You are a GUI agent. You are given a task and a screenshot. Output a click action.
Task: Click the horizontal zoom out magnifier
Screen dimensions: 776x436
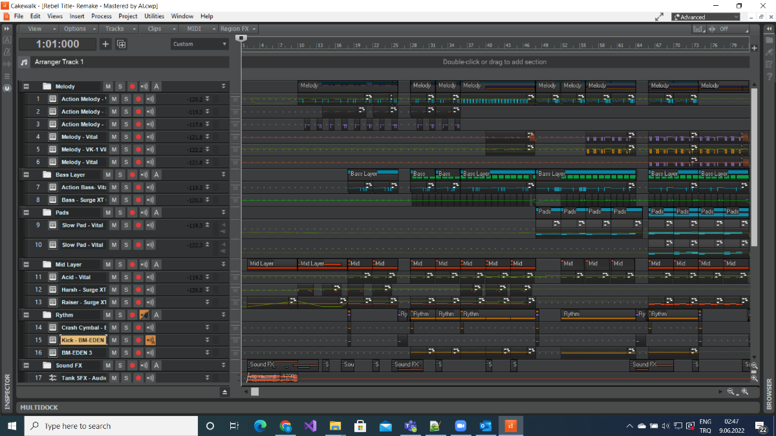(731, 391)
